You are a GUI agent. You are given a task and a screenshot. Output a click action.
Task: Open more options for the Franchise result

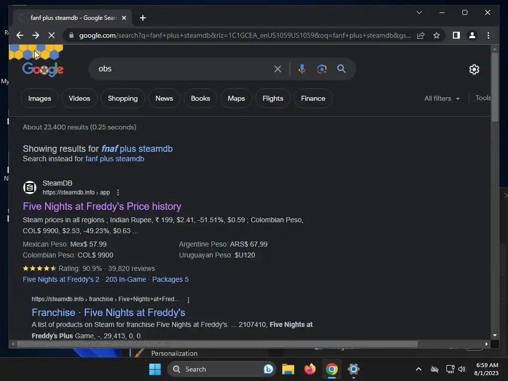[188, 300]
